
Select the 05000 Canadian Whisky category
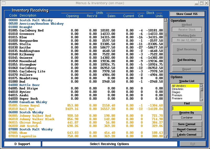pos(85,102)
